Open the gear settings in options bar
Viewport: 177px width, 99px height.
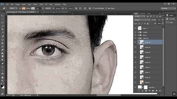[x=90, y=9]
